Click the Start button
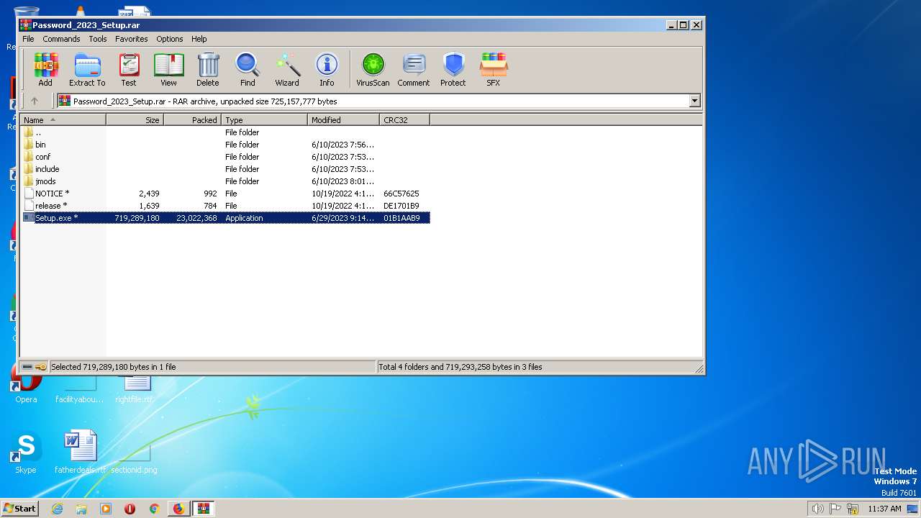Screen dimensions: 921x518 click(20, 509)
